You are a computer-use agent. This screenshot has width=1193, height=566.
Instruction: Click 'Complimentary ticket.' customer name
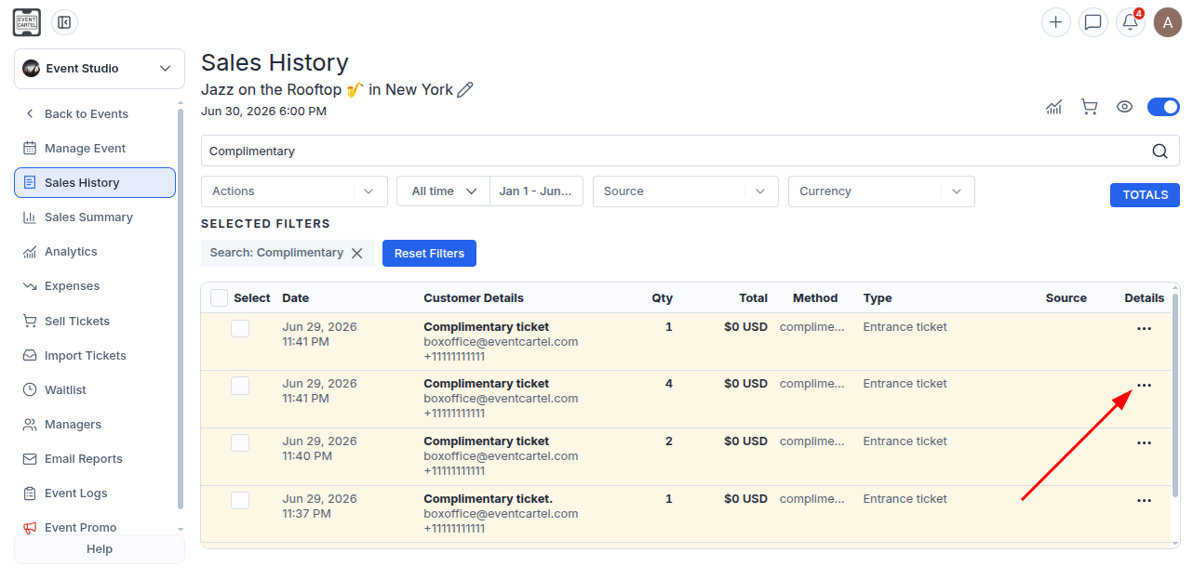click(x=488, y=499)
